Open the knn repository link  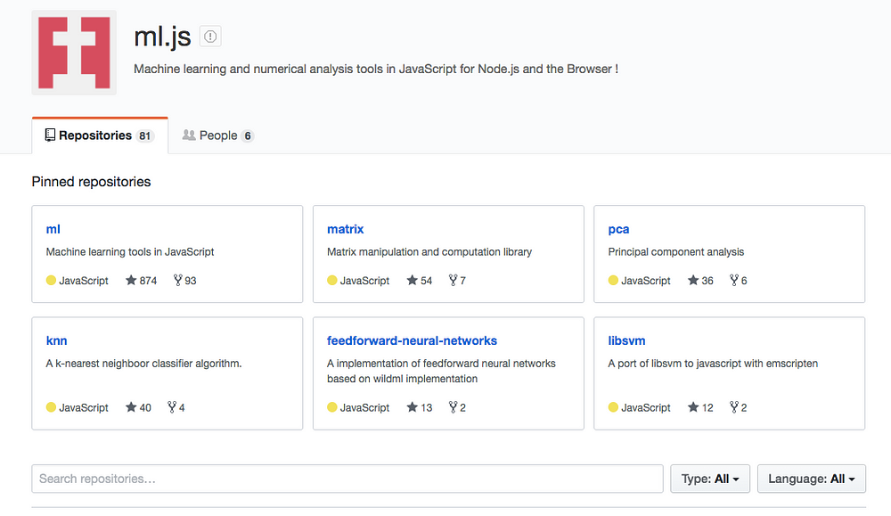[56, 340]
